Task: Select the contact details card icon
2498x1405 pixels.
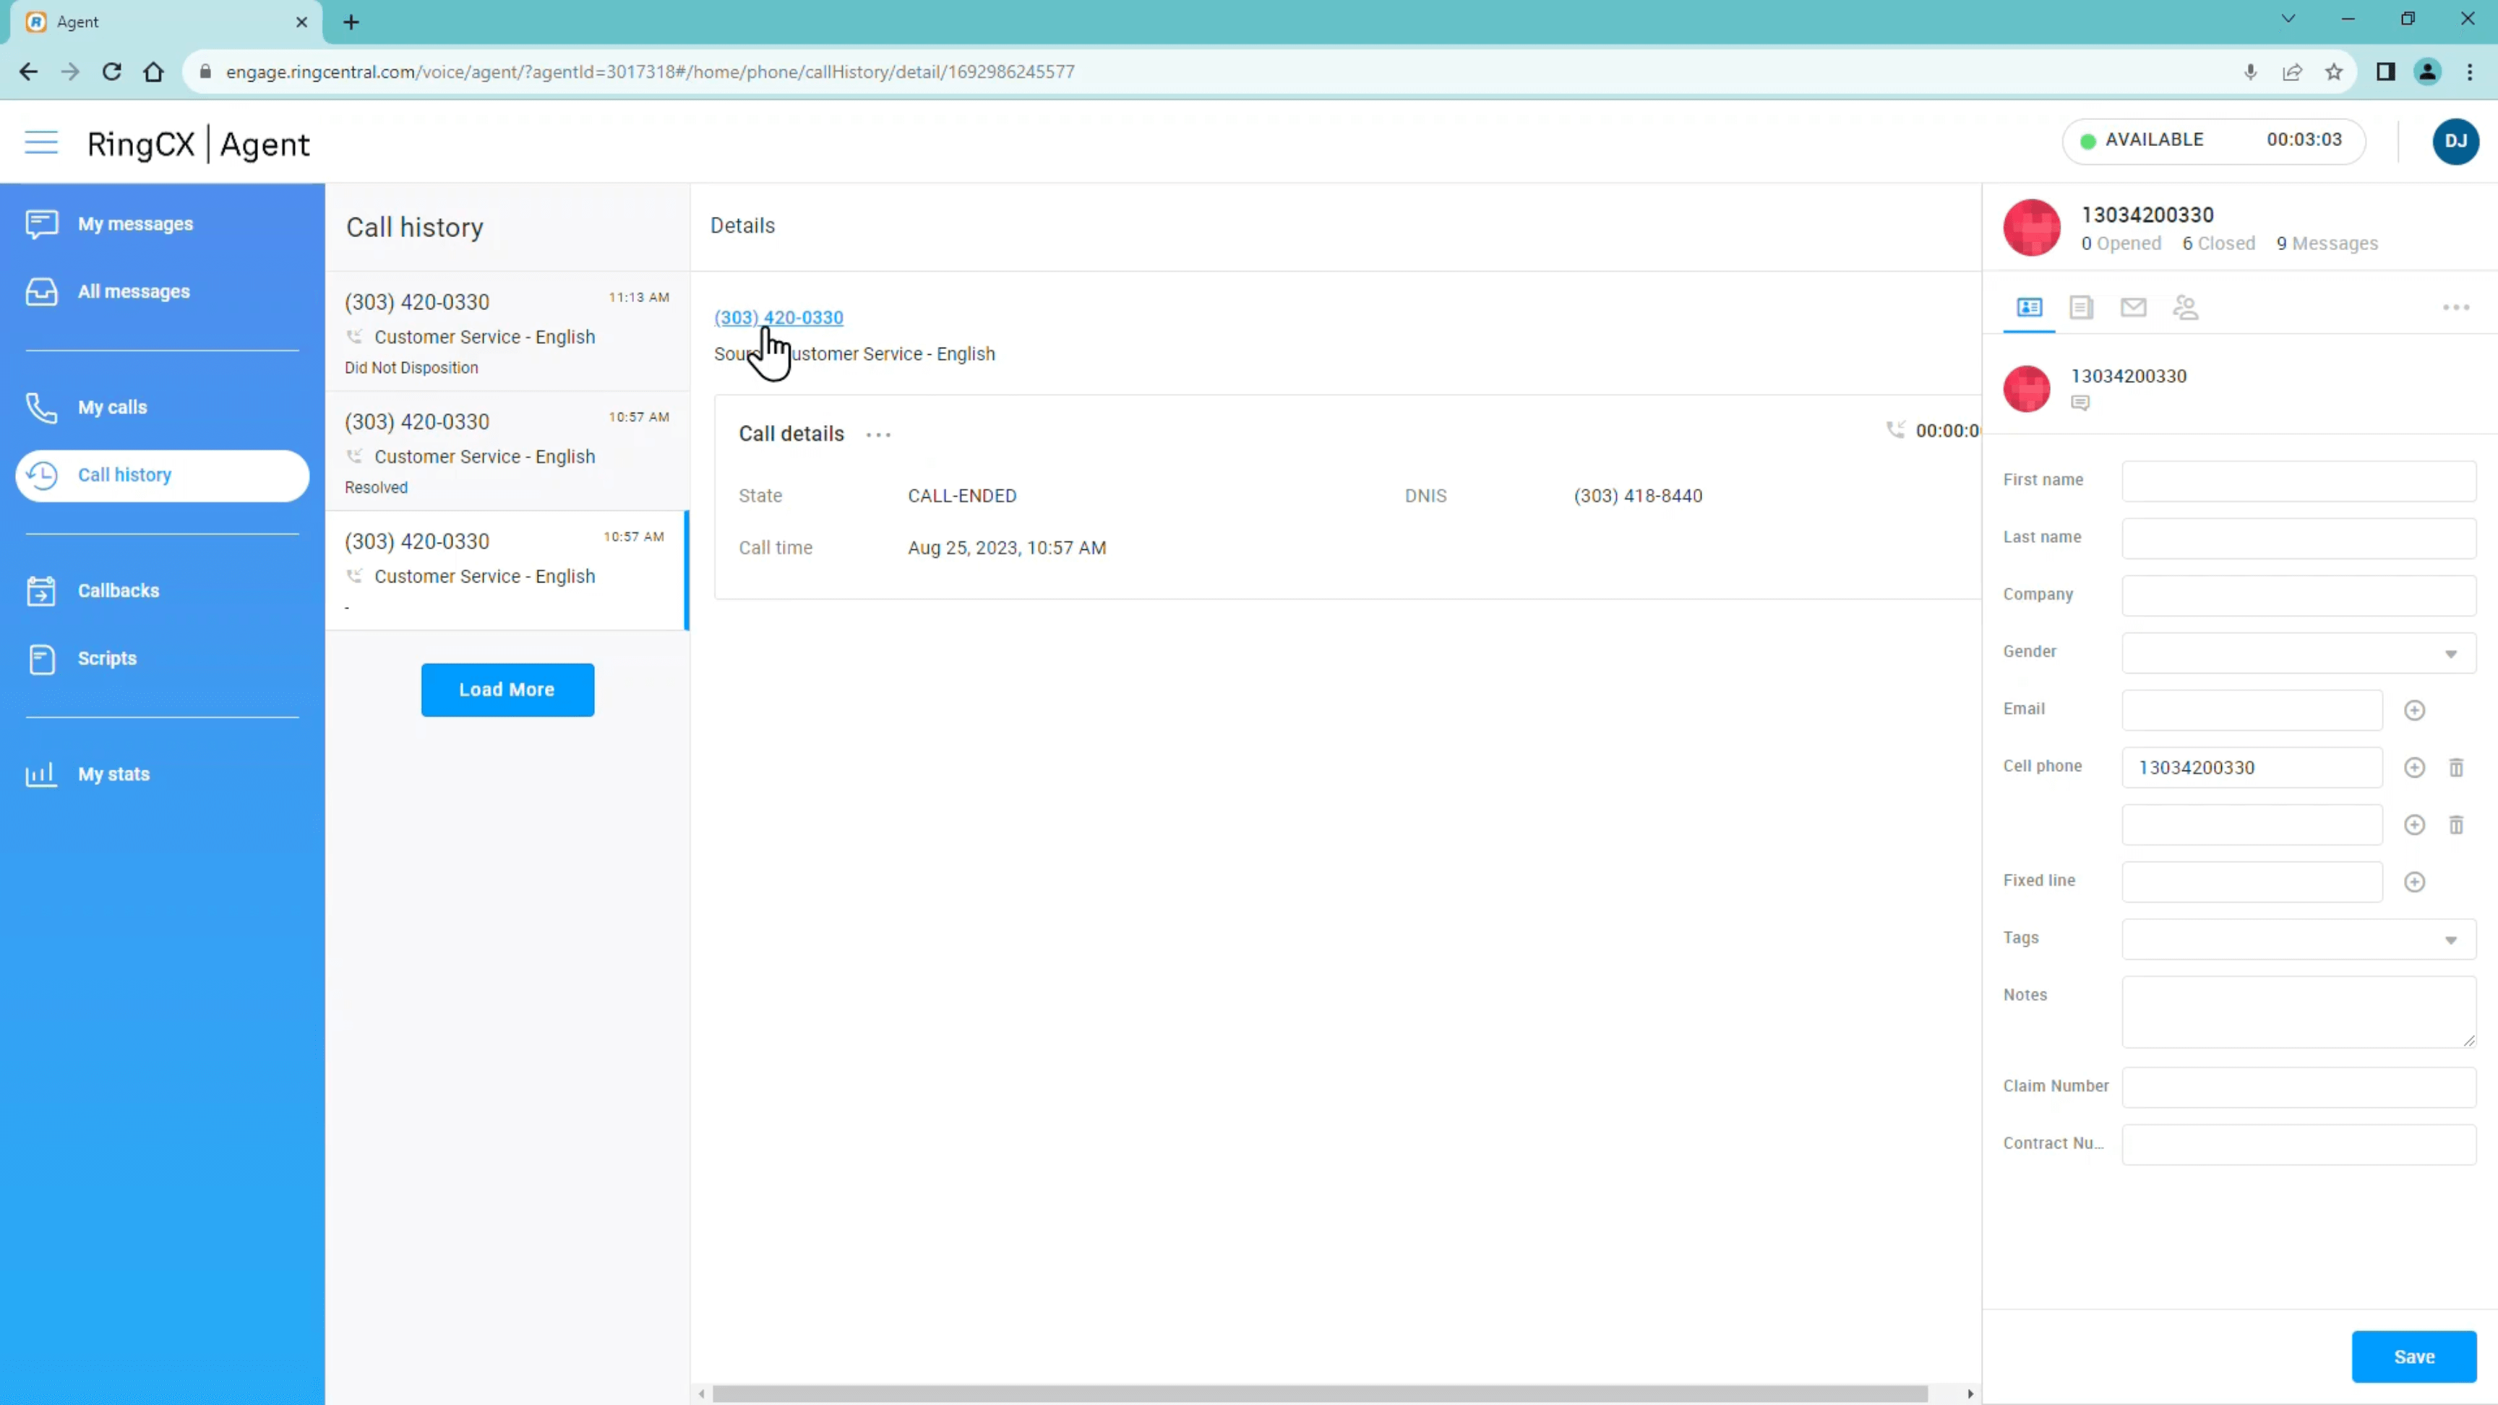Action: (2029, 307)
